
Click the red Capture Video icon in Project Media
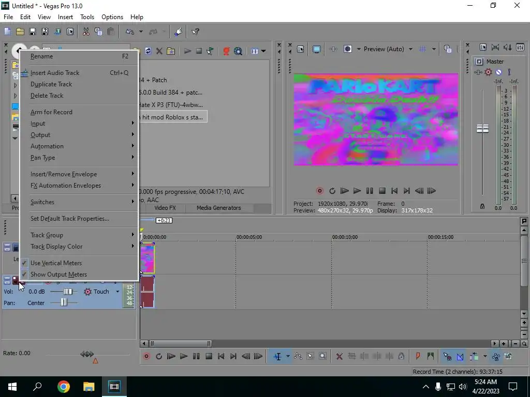pos(226,51)
